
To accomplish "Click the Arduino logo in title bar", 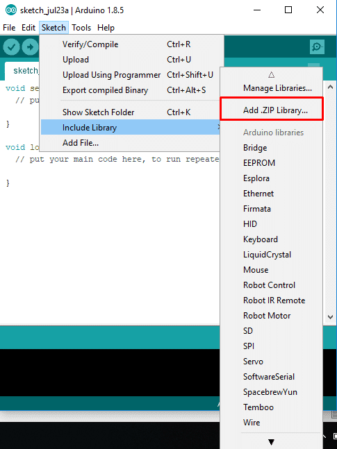I will [11, 10].
